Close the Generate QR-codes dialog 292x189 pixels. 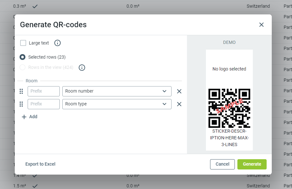tap(261, 25)
